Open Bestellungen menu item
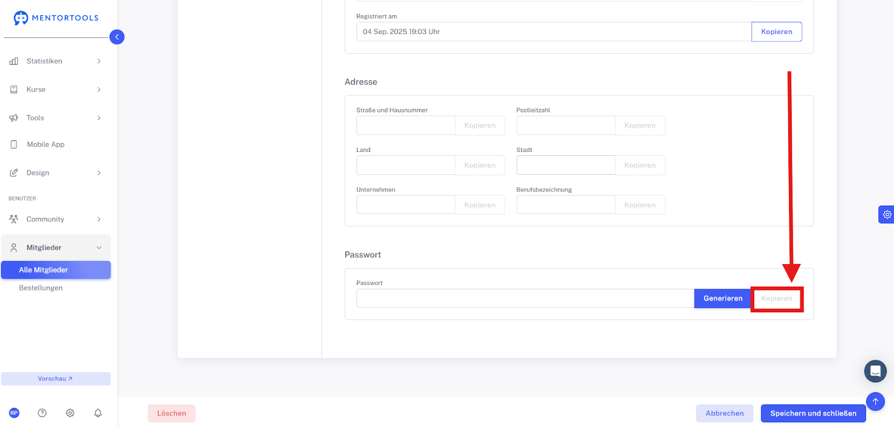 coord(41,288)
